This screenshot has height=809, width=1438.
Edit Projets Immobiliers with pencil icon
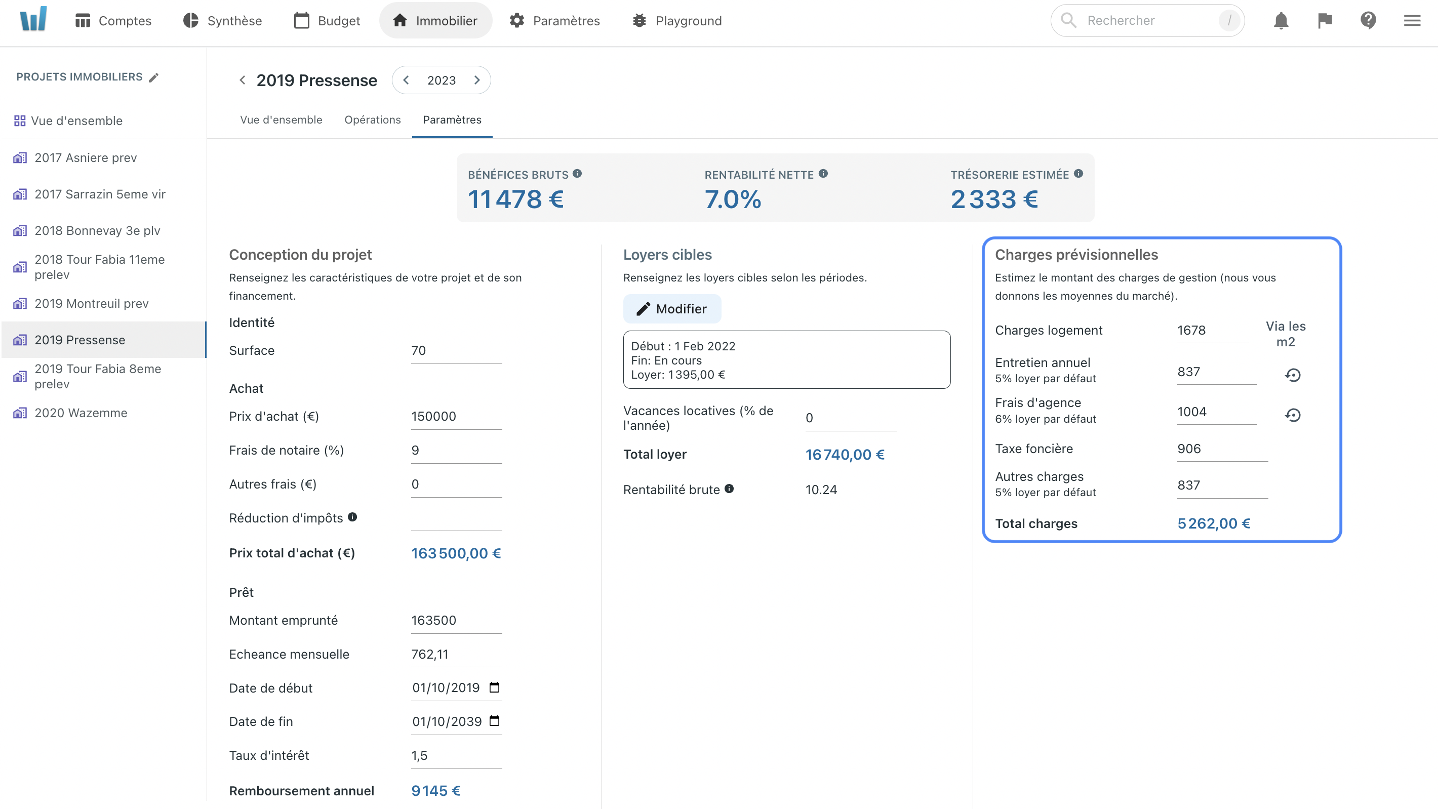(153, 77)
